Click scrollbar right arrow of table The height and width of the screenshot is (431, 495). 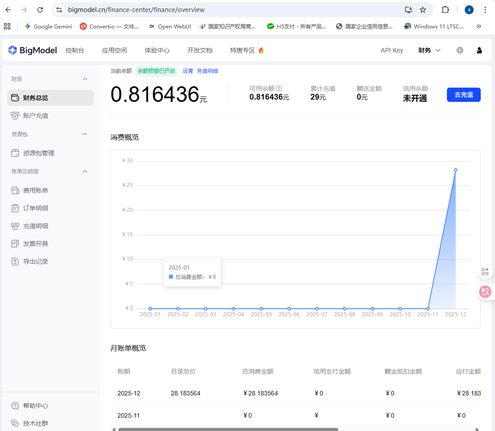point(477,429)
